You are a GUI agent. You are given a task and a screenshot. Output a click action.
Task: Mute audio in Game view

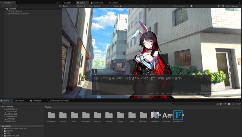click(x=219, y=6)
